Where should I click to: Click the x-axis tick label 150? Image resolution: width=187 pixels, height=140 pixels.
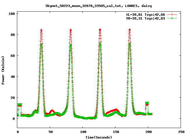[116, 132]
